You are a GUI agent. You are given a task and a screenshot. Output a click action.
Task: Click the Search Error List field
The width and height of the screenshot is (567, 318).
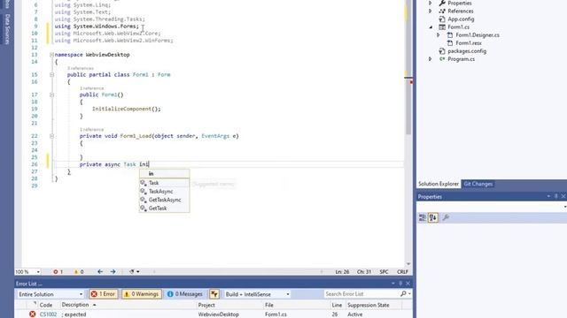pyautogui.click(x=361, y=294)
